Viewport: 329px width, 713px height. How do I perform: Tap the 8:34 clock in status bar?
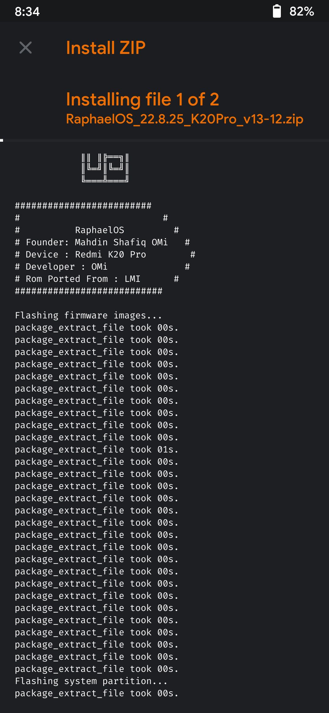27,12
